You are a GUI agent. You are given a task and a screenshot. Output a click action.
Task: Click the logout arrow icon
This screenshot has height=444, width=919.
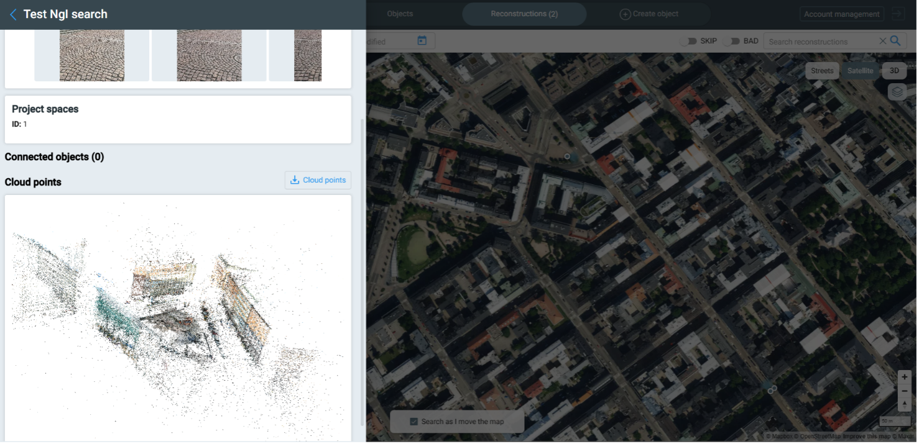(x=897, y=14)
